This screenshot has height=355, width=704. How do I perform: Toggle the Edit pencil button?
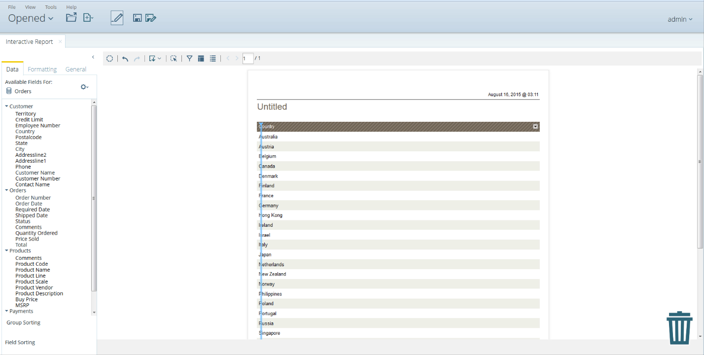pos(117,18)
